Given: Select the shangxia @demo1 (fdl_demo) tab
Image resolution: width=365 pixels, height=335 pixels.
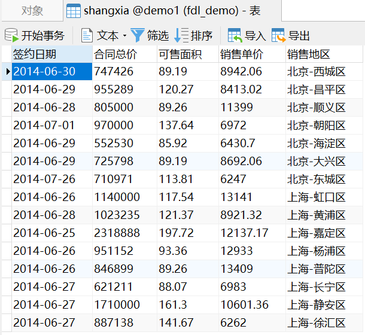Looking at the screenshot, I should [172, 11].
